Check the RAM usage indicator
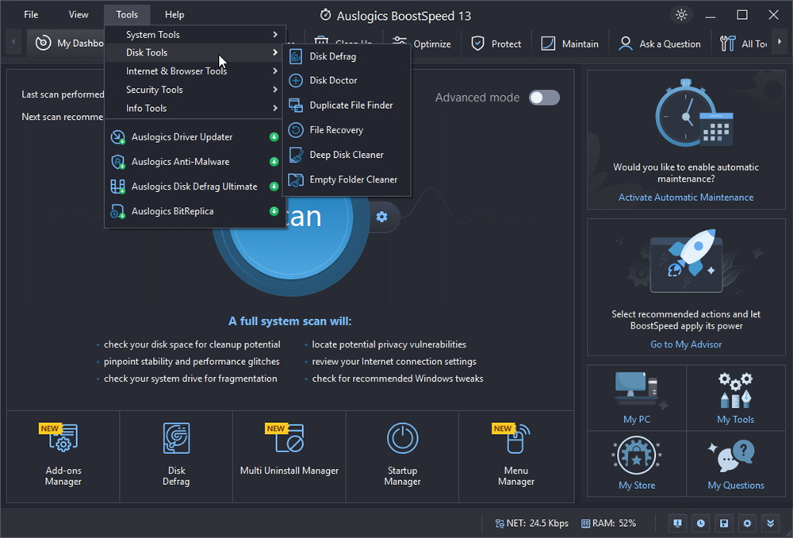793x538 pixels. click(x=609, y=523)
